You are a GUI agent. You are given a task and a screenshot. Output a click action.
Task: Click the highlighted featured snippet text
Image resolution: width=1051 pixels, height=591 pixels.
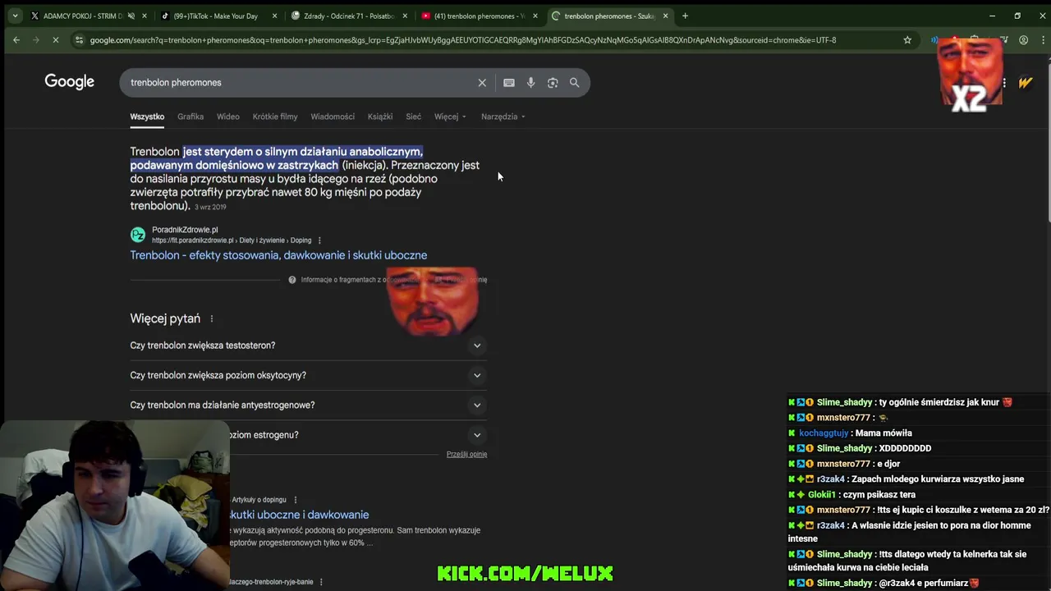277,158
